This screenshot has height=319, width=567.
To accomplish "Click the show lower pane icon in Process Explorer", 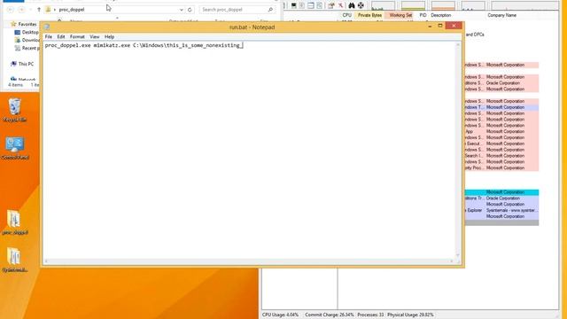I will (311, 5).
